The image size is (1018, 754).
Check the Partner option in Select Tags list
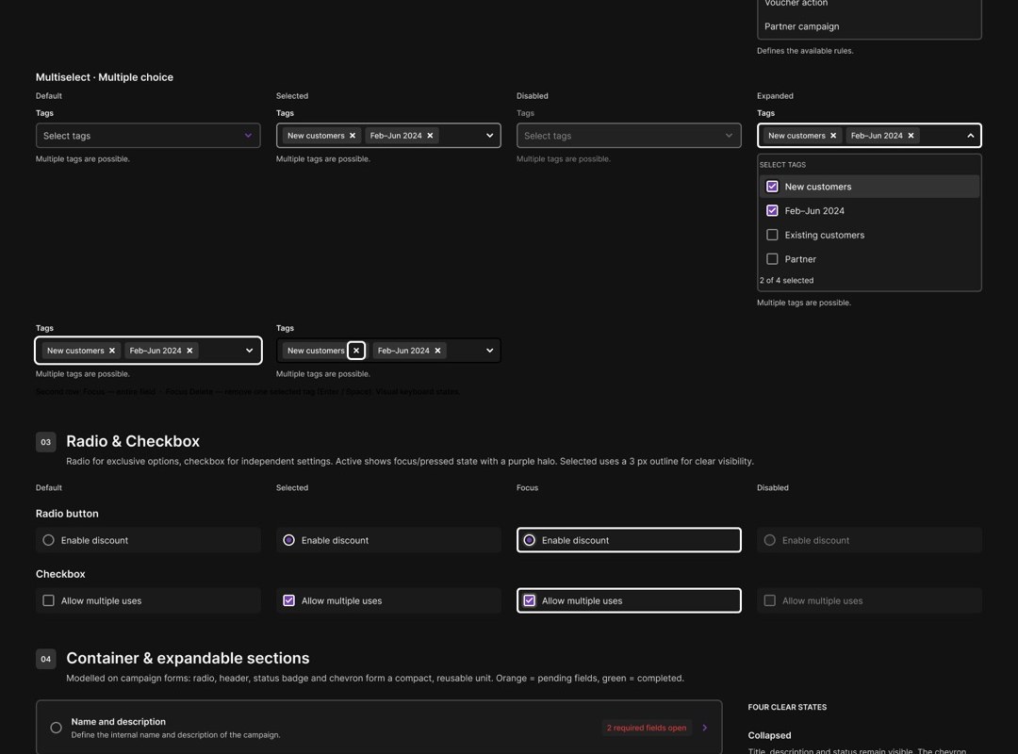772,258
